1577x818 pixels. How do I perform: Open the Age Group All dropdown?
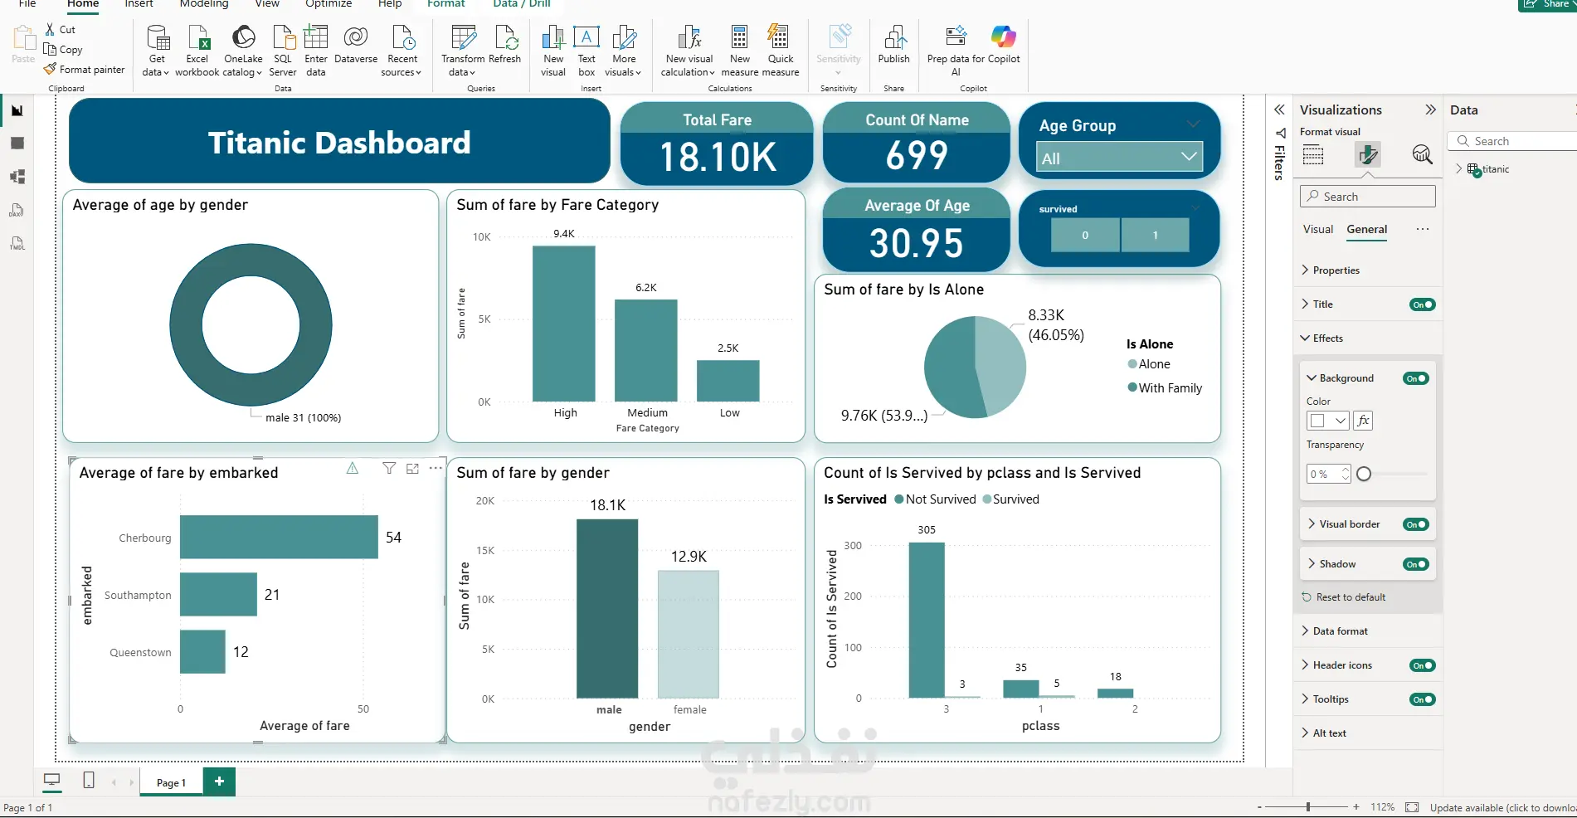1118,157
